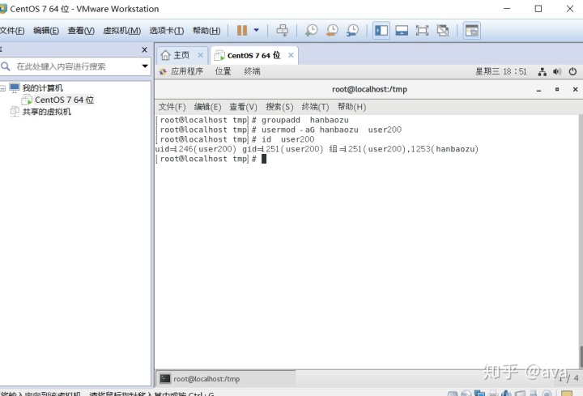Open VMware 文件(F) menu
This screenshot has width=583, height=396.
pos(12,31)
